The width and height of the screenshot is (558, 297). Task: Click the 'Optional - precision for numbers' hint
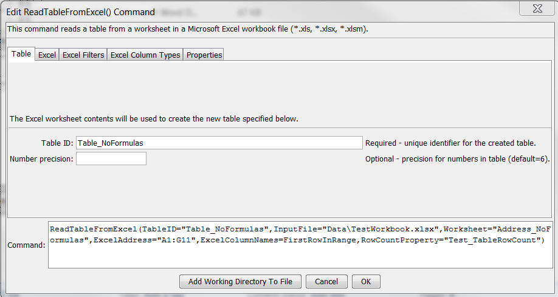[x=458, y=159]
